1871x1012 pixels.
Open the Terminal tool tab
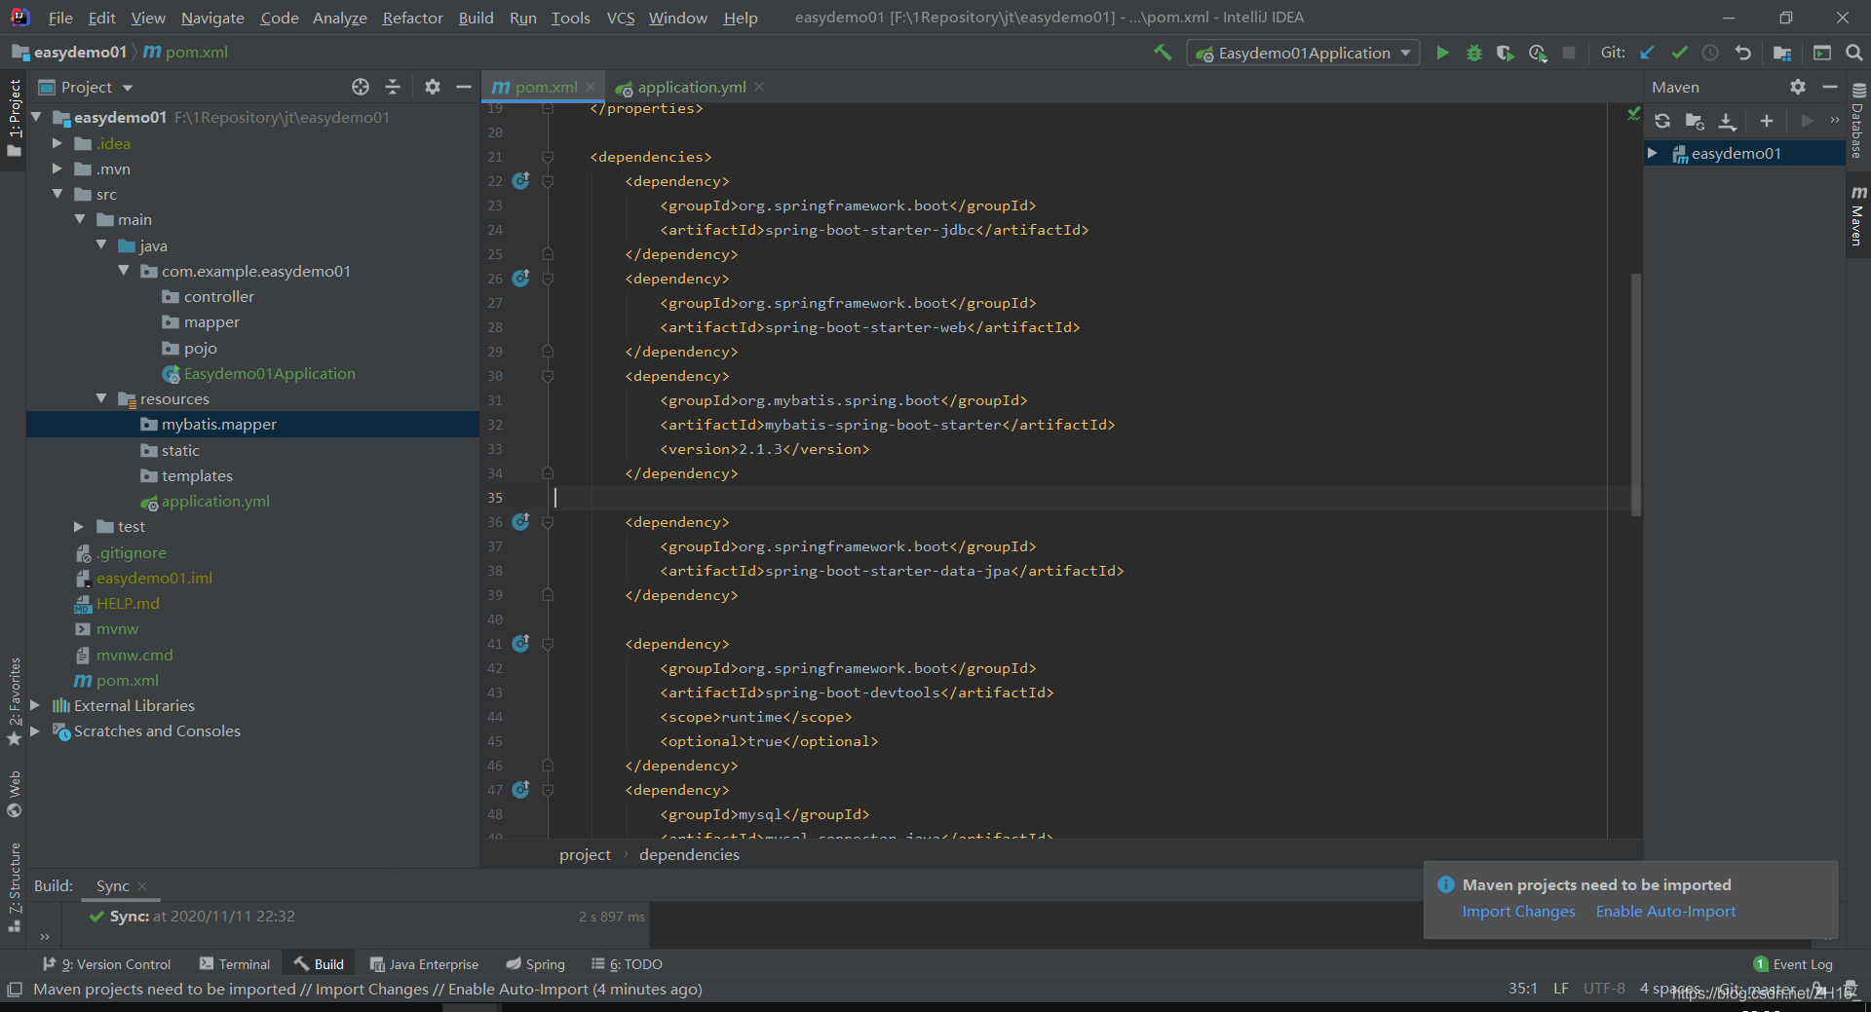[235, 964]
